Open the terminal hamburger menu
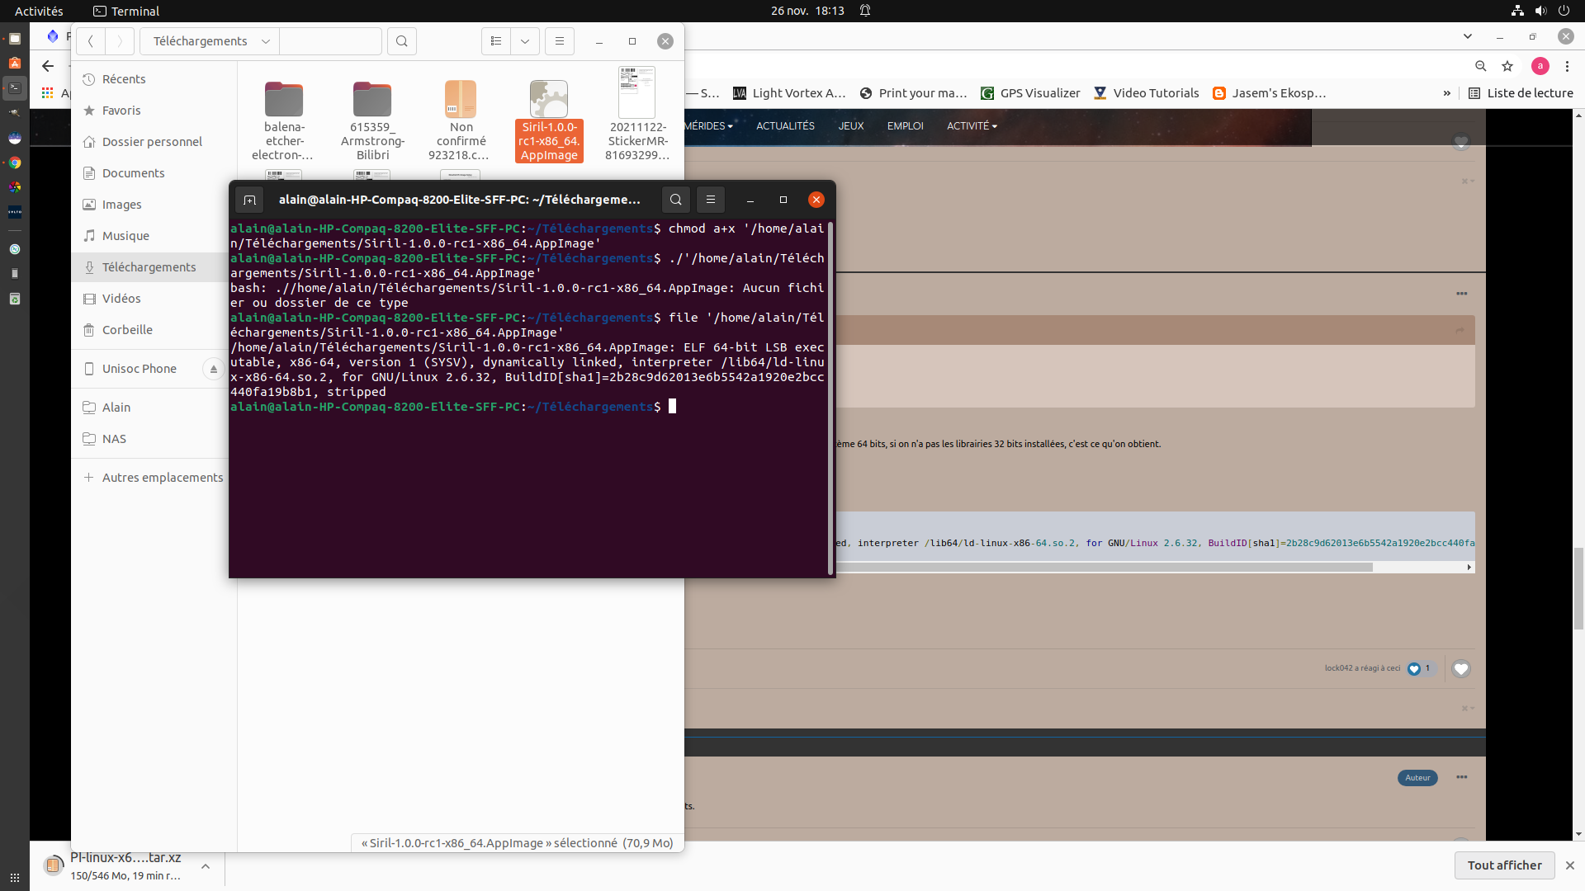 (710, 200)
